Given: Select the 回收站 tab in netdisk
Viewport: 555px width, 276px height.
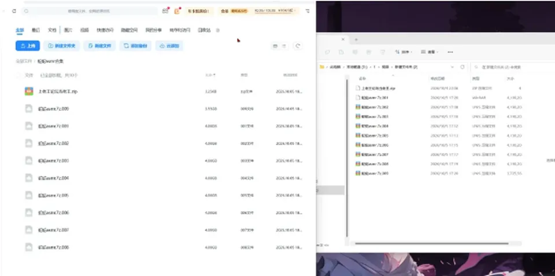Looking at the screenshot, I should pyautogui.click(x=204, y=31).
